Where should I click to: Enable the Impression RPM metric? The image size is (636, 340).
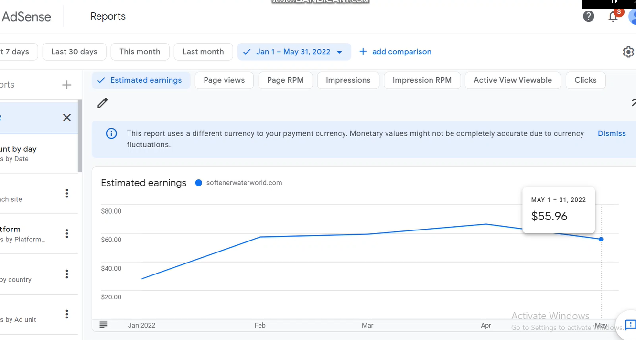(422, 80)
